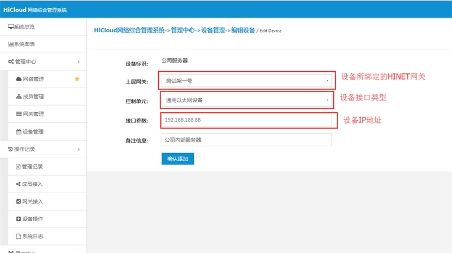The height and width of the screenshot is (253, 452).
Task: Click the chart icon beside 系统图表
Action: 11,44
